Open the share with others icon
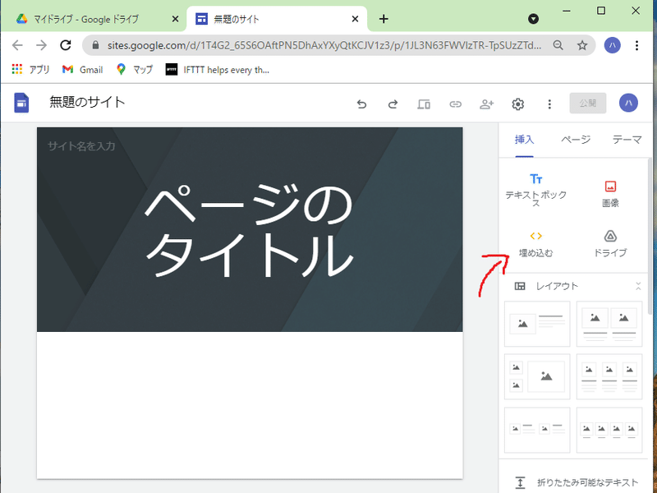The width and height of the screenshot is (657, 493). [487, 104]
